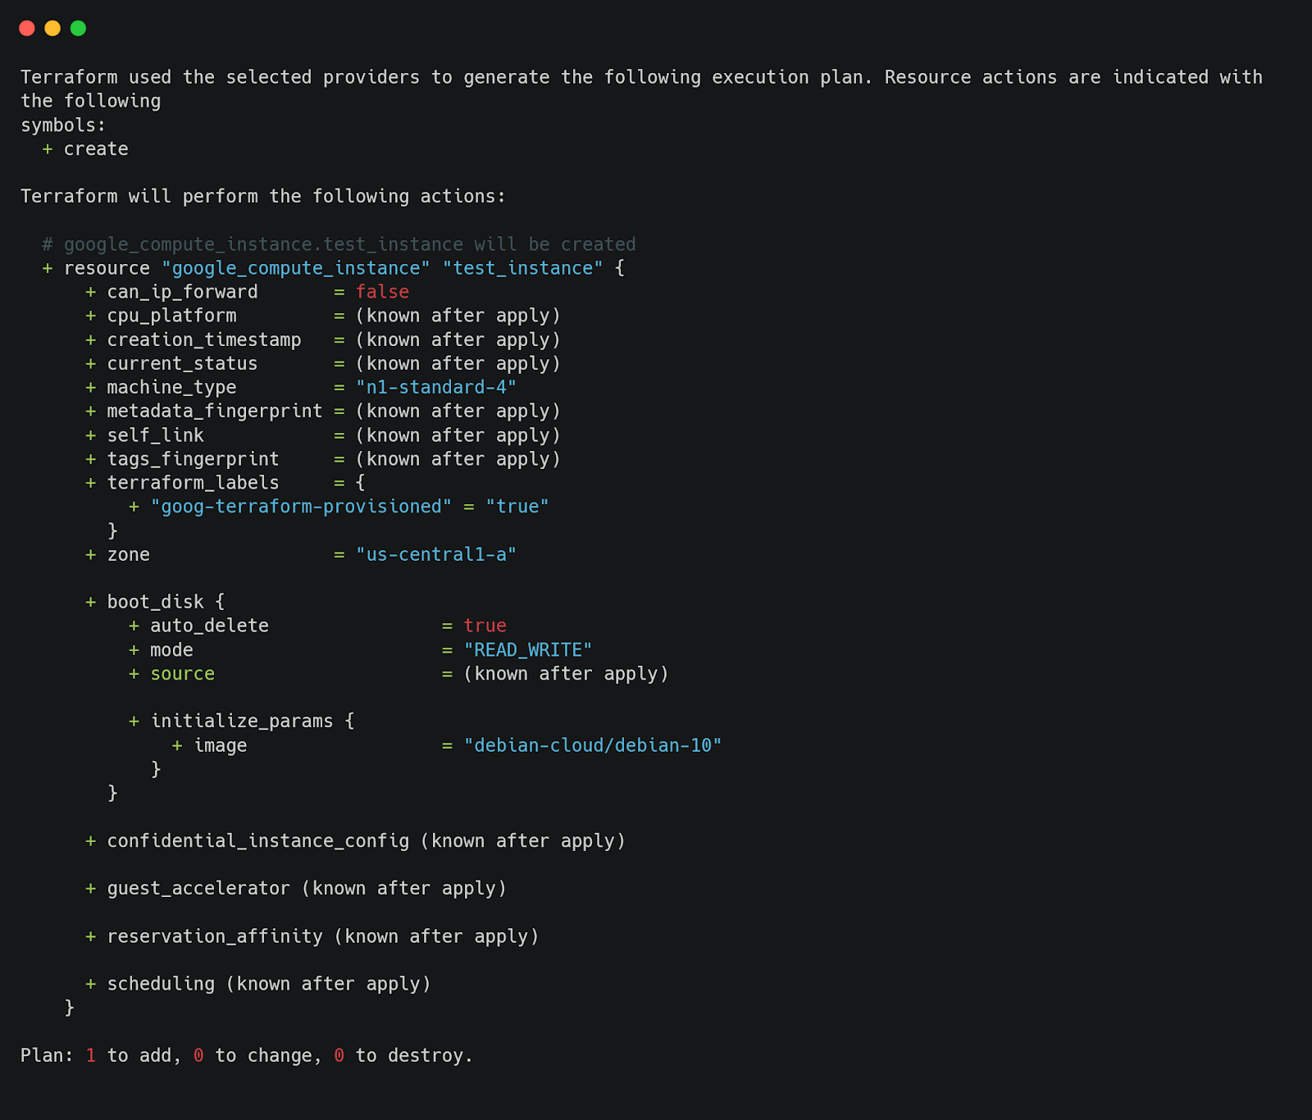Click the "terraform_labels" attribute name
The width and height of the screenshot is (1312, 1120).
193,483
